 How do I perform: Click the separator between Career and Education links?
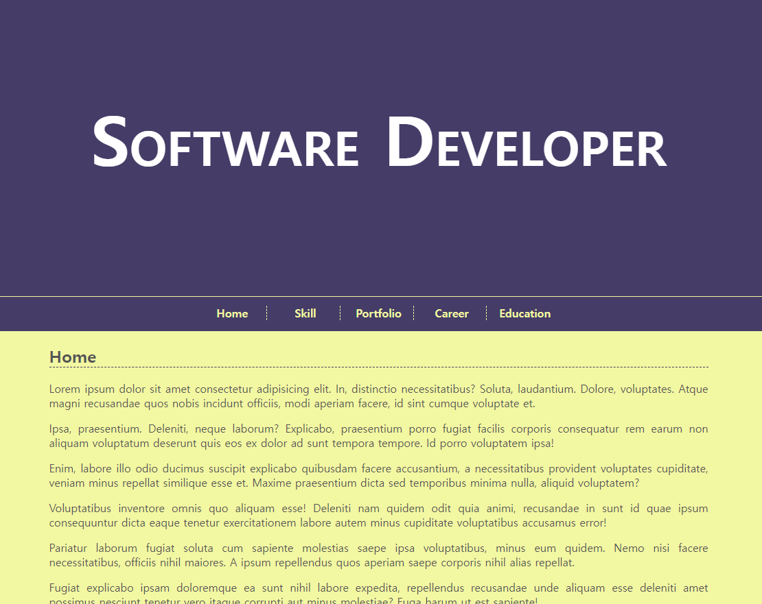click(x=487, y=313)
